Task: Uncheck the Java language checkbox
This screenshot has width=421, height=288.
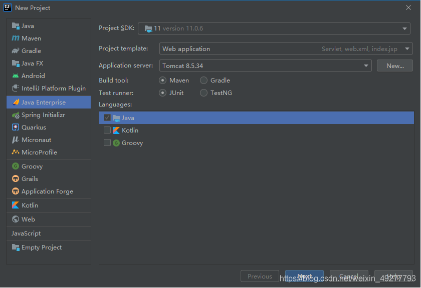Action: point(107,117)
